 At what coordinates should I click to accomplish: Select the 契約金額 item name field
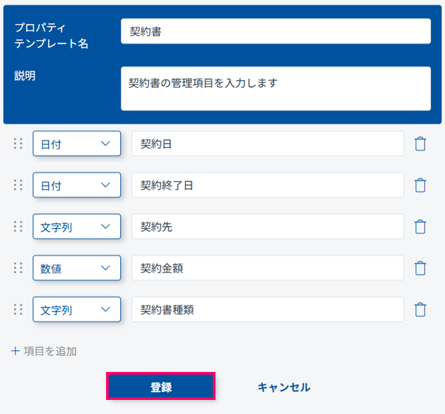(x=268, y=268)
